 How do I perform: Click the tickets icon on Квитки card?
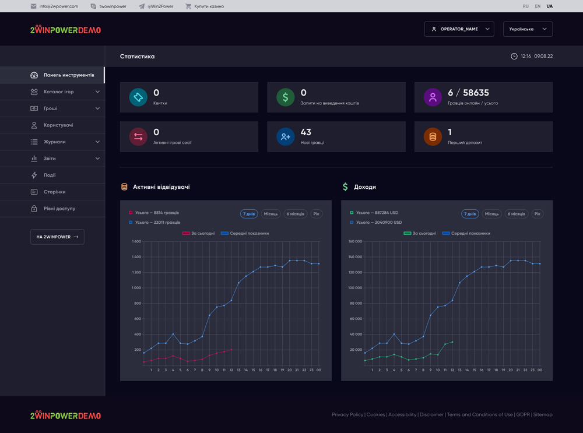138,97
